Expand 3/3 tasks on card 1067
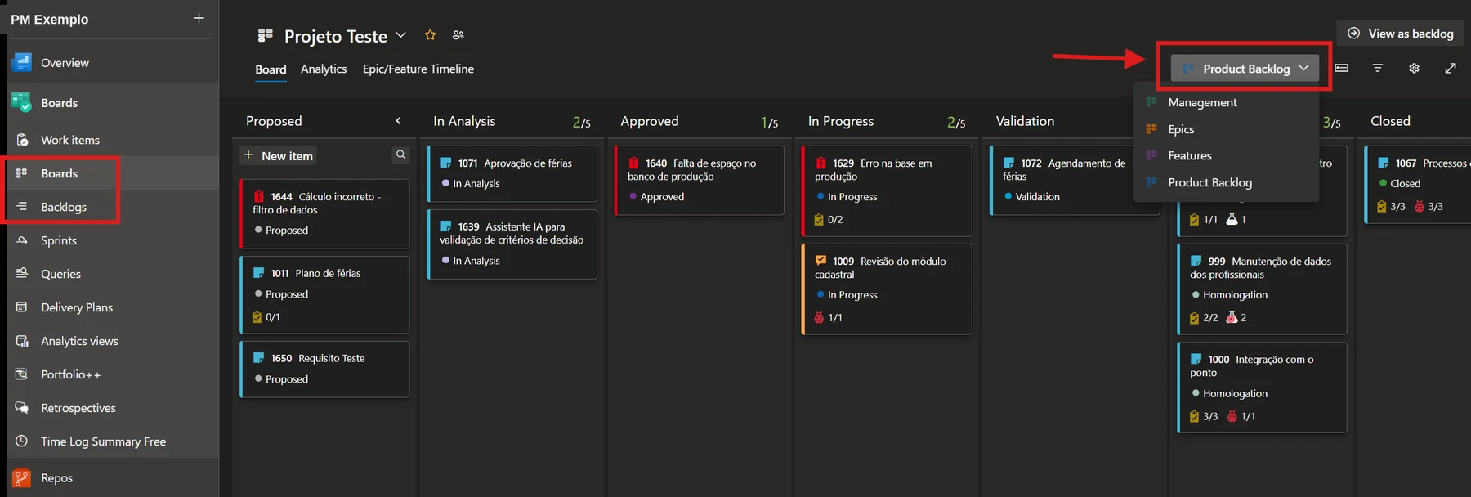 tap(1391, 207)
